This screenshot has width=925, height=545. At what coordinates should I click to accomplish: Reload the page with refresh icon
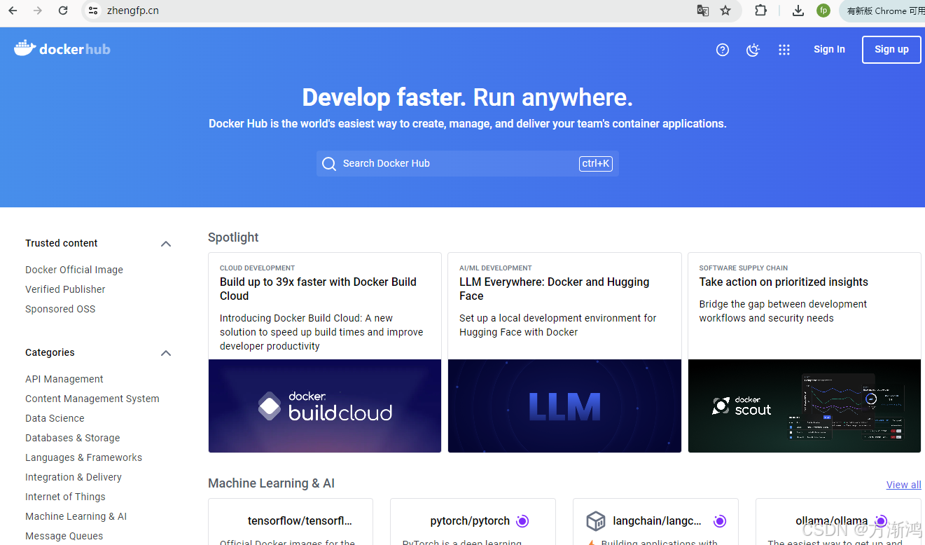(63, 11)
